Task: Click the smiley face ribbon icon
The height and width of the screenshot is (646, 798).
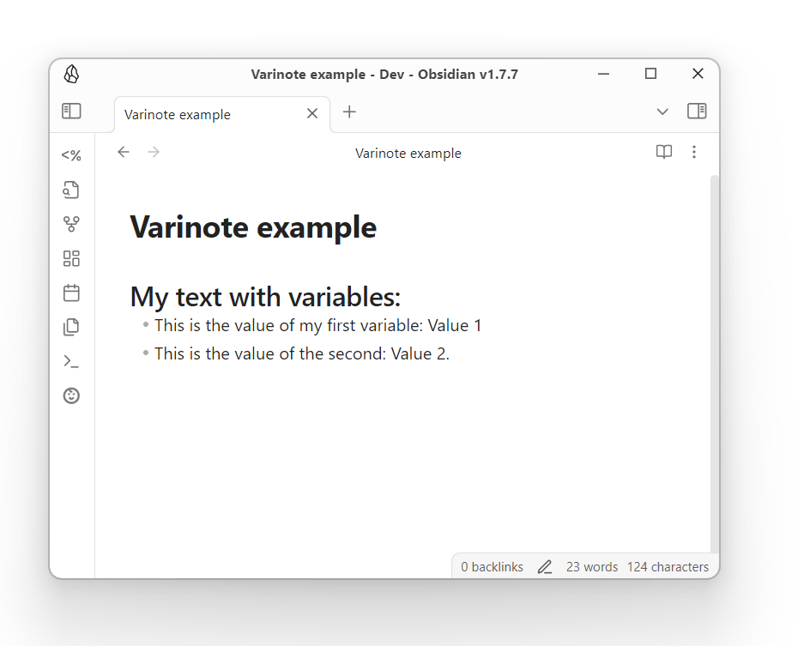Action: [71, 395]
